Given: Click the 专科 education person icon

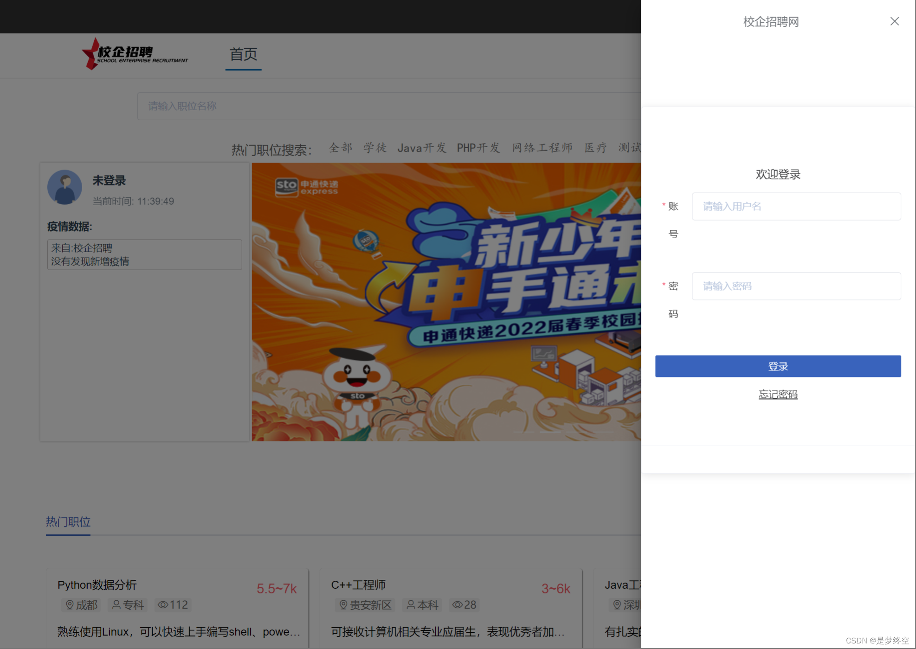Looking at the screenshot, I should point(116,605).
